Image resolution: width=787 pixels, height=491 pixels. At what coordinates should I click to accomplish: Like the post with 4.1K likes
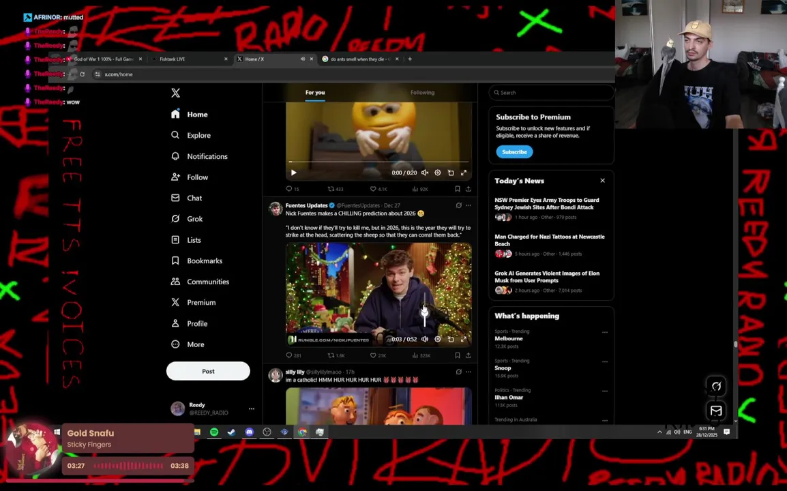(x=378, y=189)
